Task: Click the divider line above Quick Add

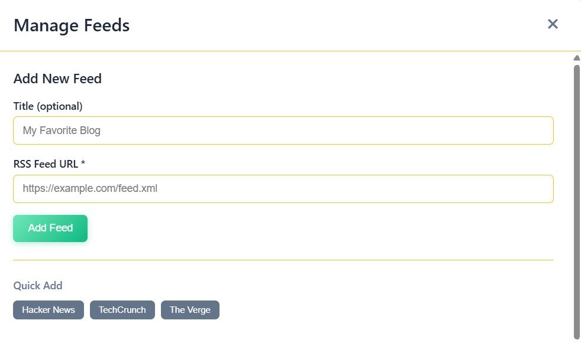Action: 283,260
